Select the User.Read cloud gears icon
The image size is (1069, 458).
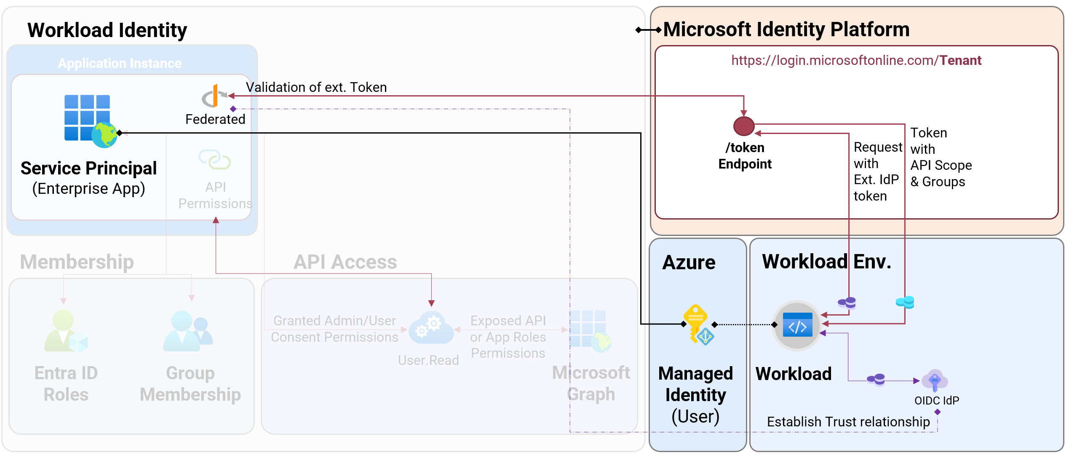431,327
